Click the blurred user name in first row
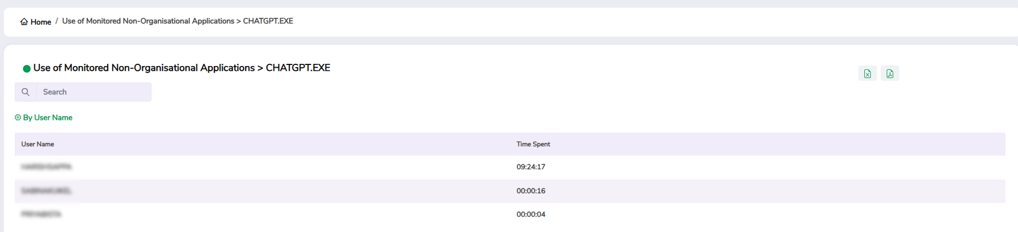The image size is (1018, 232). click(x=46, y=167)
